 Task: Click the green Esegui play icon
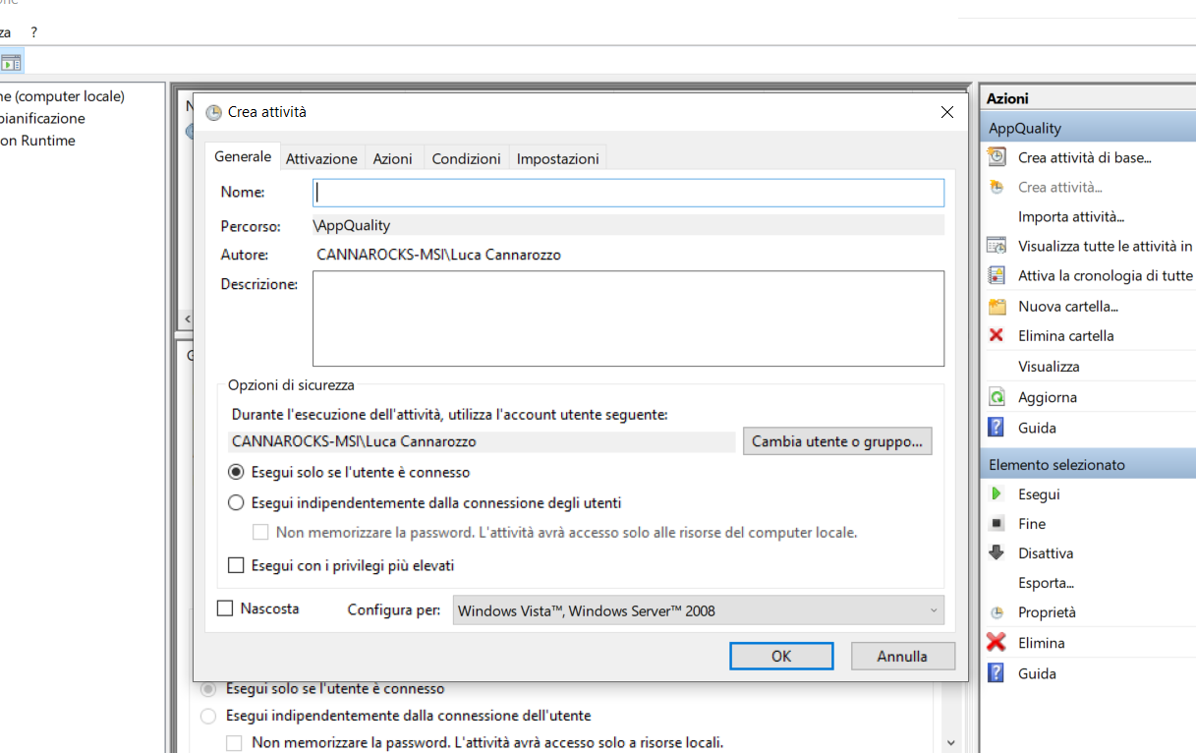point(997,493)
